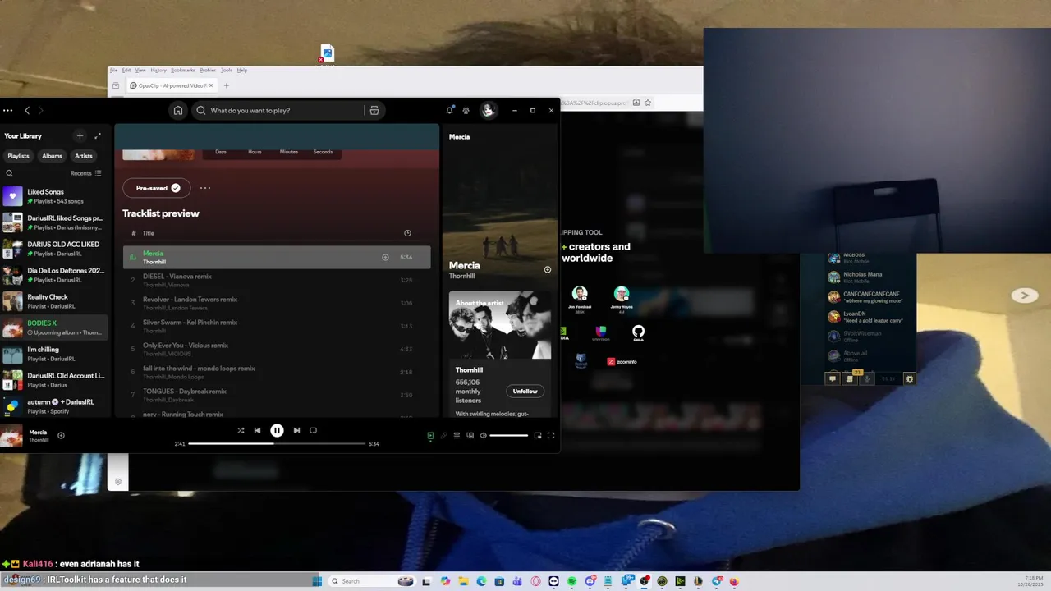The image size is (1051, 591).
Task: Open About the artist band photo
Action: (500, 324)
